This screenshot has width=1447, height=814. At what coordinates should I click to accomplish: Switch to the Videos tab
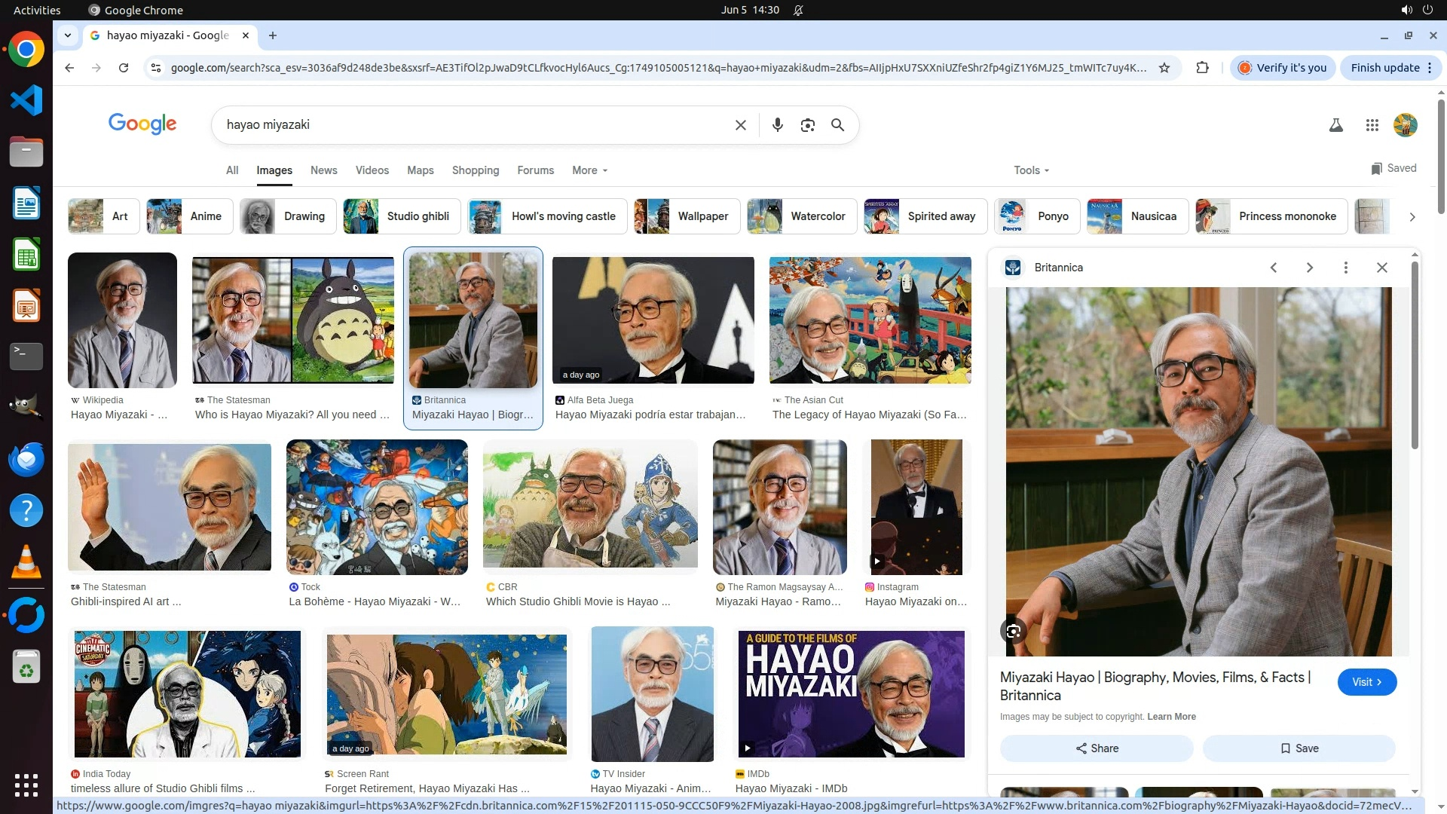[x=372, y=170]
